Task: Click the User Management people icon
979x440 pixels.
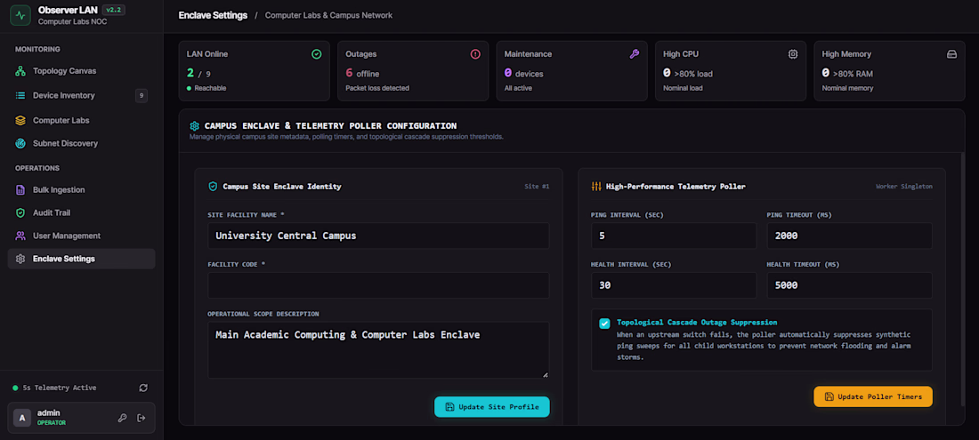Action: (x=20, y=236)
